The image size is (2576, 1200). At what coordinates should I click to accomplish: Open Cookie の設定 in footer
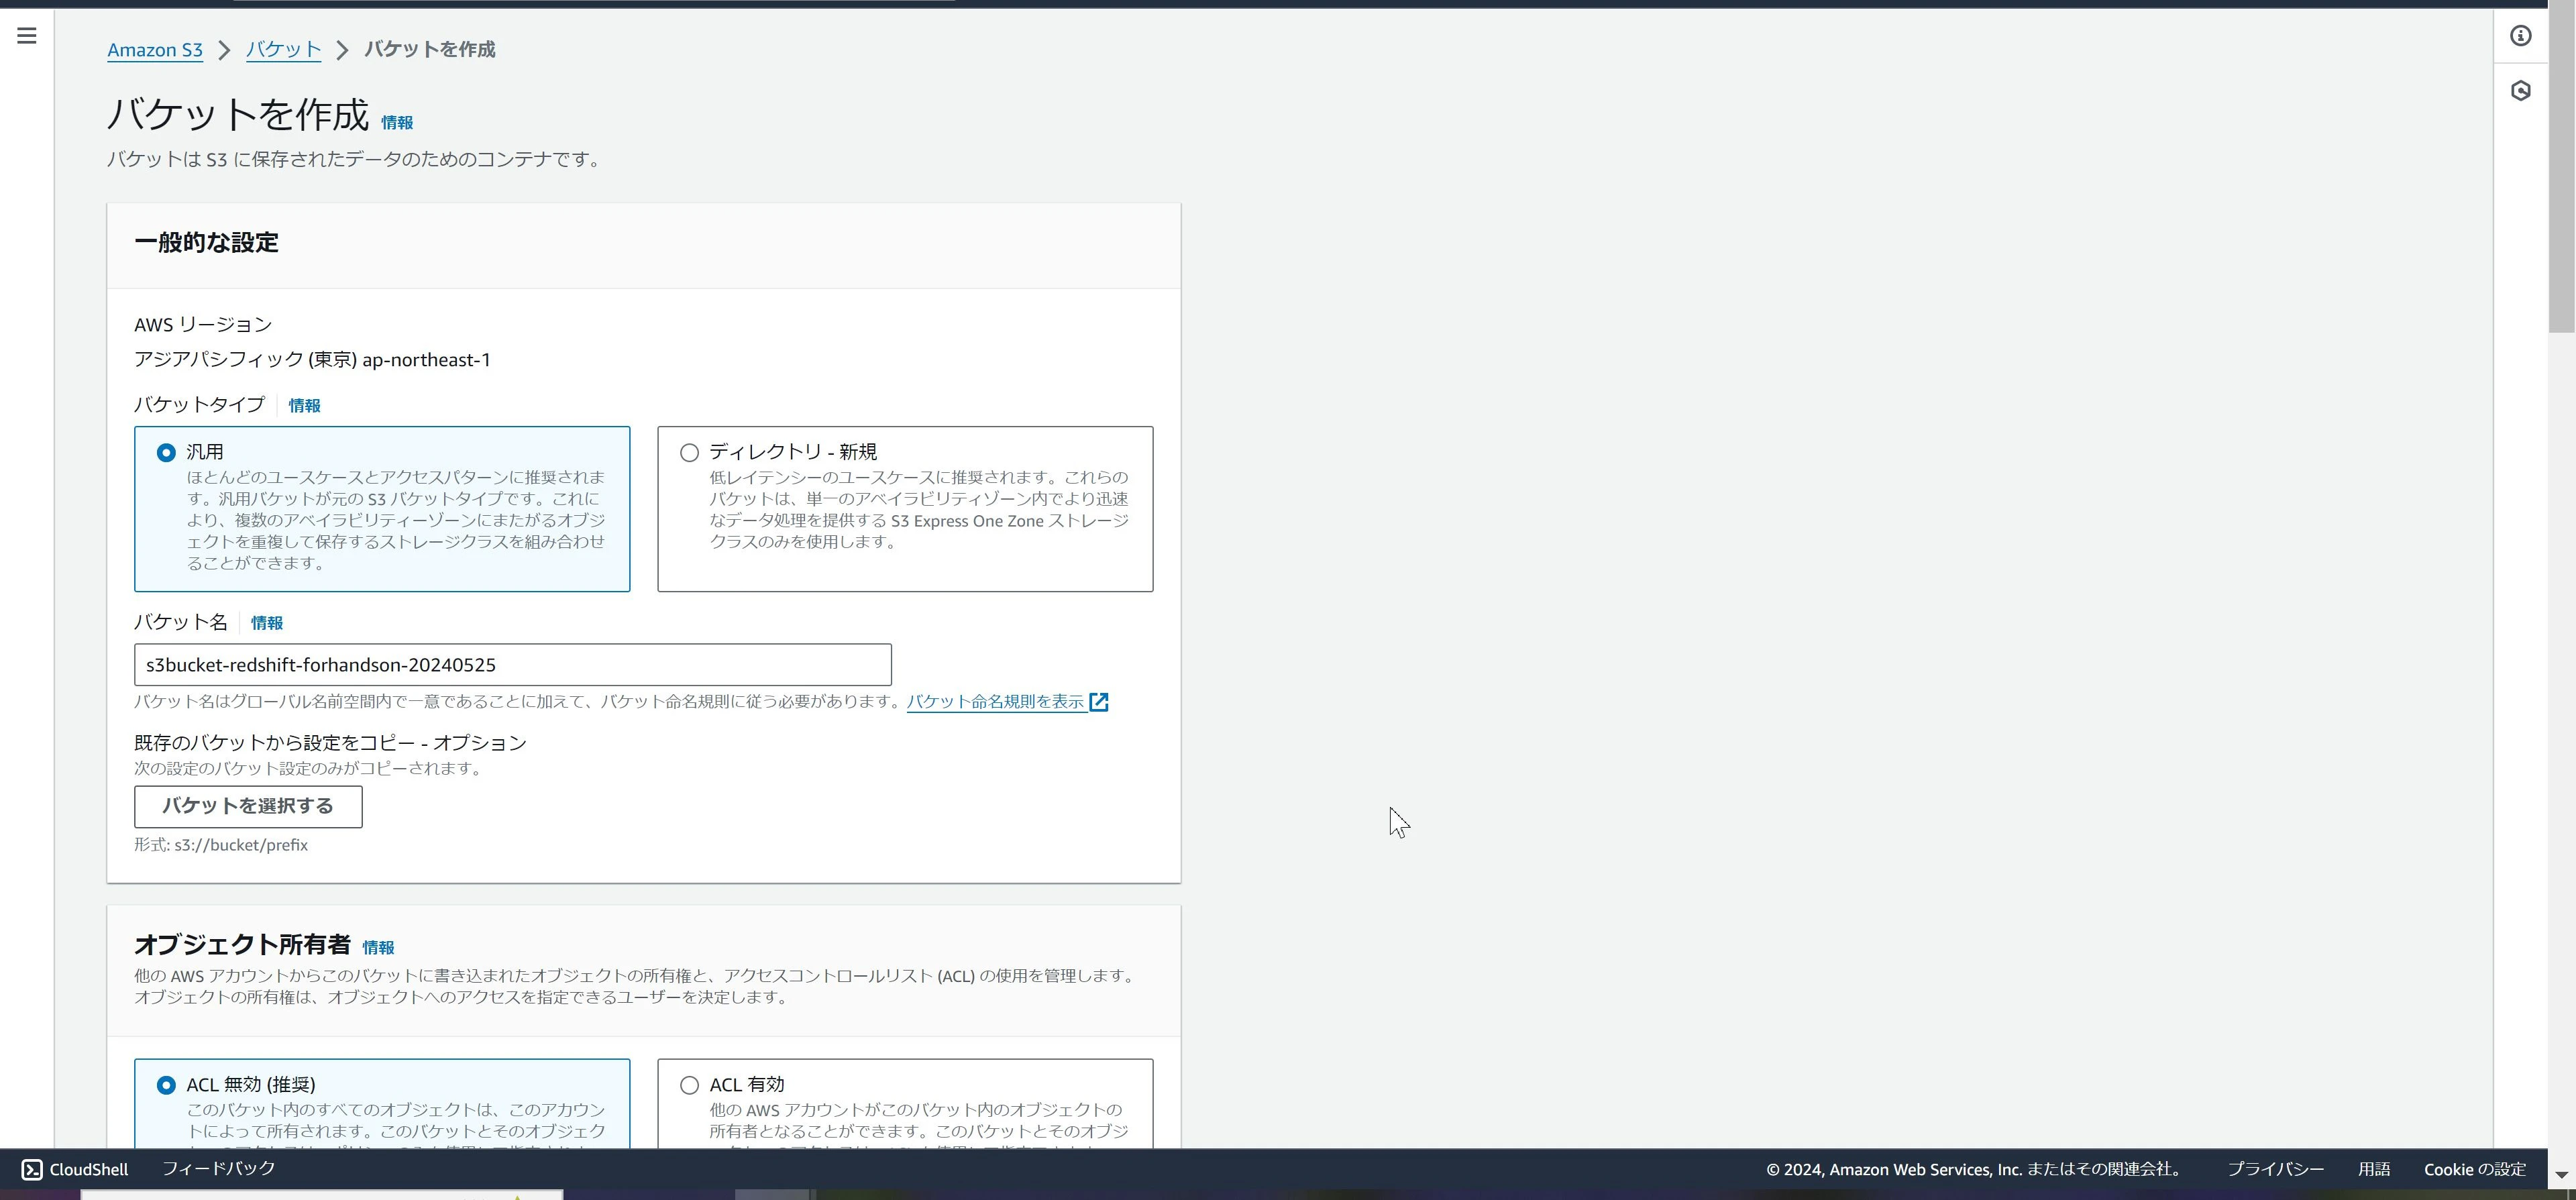[2475, 1169]
